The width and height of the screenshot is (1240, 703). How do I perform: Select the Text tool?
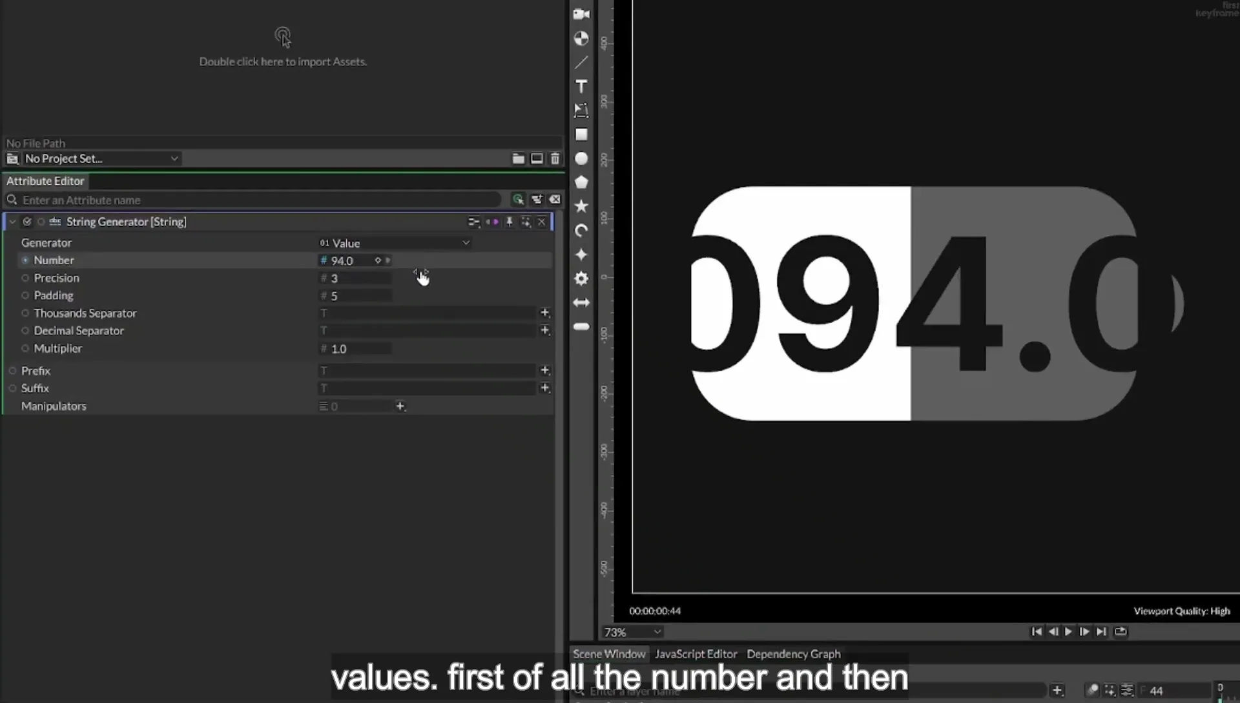click(x=581, y=87)
